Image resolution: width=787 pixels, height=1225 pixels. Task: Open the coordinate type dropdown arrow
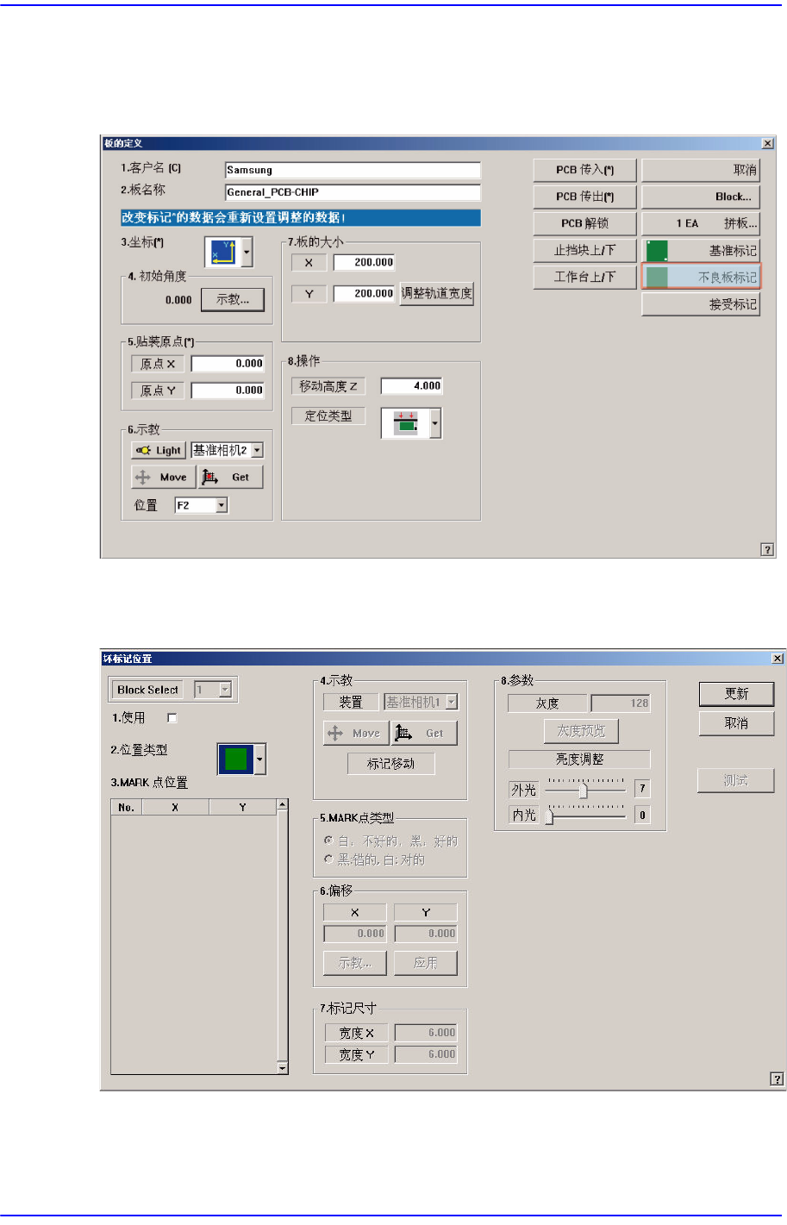click(x=247, y=253)
